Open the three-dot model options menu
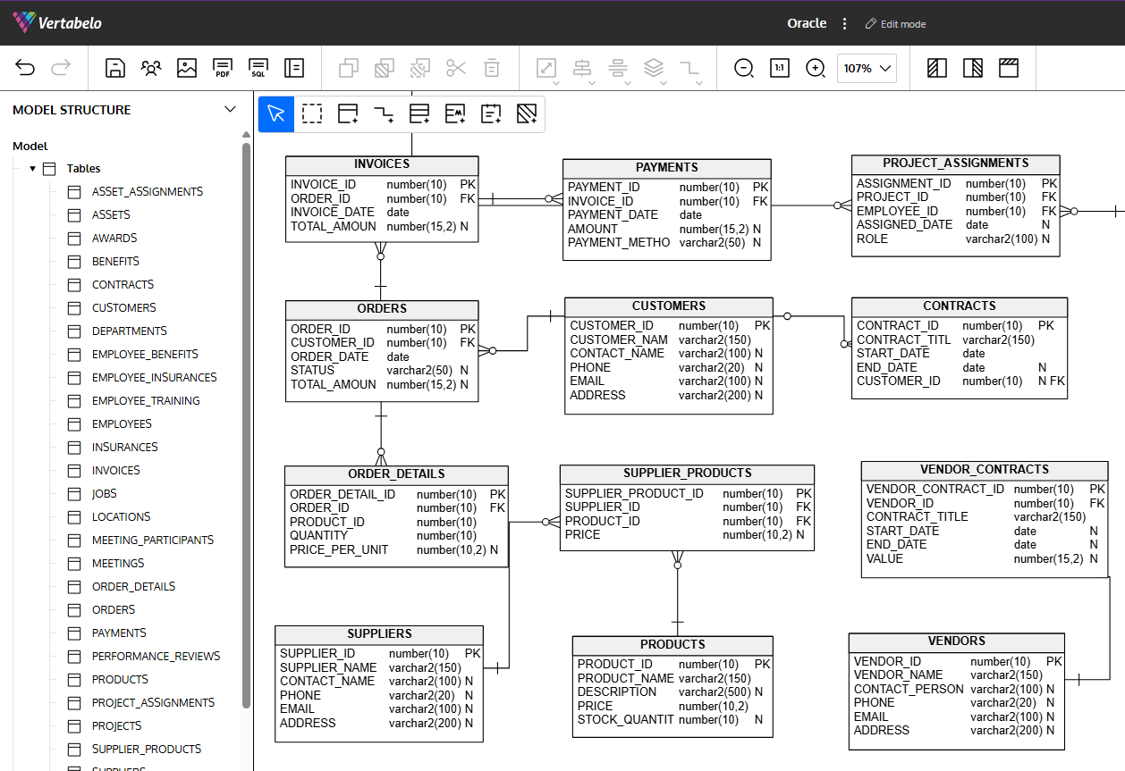Image resolution: width=1125 pixels, height=771 pixels. coord(845,24)
